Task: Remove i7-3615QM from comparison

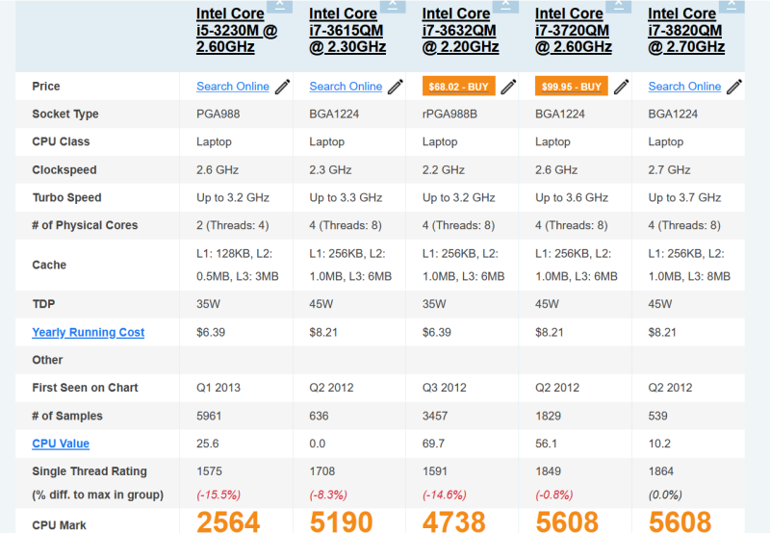Action: (393, 6)
